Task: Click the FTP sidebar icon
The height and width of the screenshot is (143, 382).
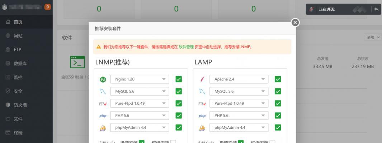Action: point(8,50)
